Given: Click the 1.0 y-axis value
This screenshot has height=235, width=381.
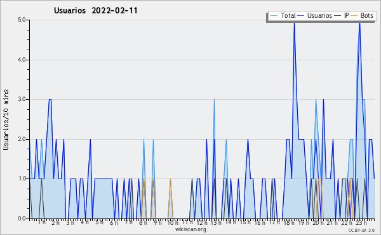Looking at the screenshot, I should click(x=22, y=179).
